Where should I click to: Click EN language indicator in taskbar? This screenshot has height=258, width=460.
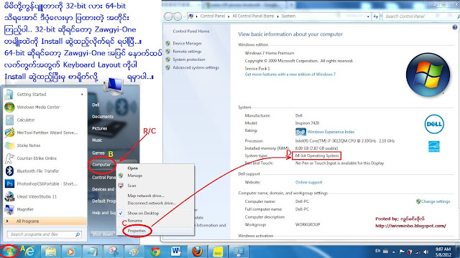(378, 251)
